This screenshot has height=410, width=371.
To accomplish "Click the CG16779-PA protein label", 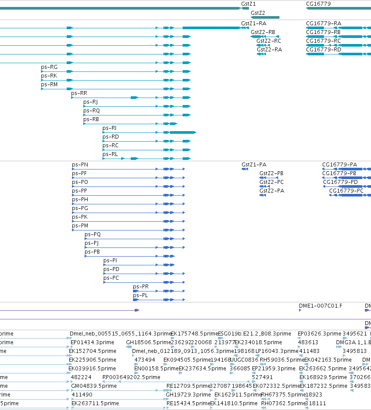I will [340, 165].
